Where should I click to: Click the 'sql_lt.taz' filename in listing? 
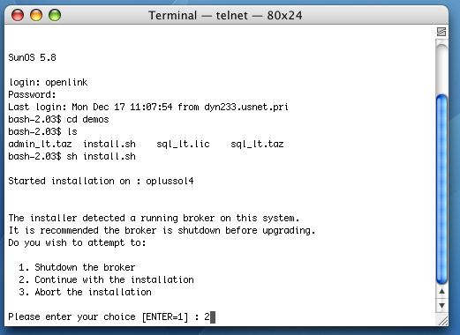pyautogui.click(x=257, y=144)
